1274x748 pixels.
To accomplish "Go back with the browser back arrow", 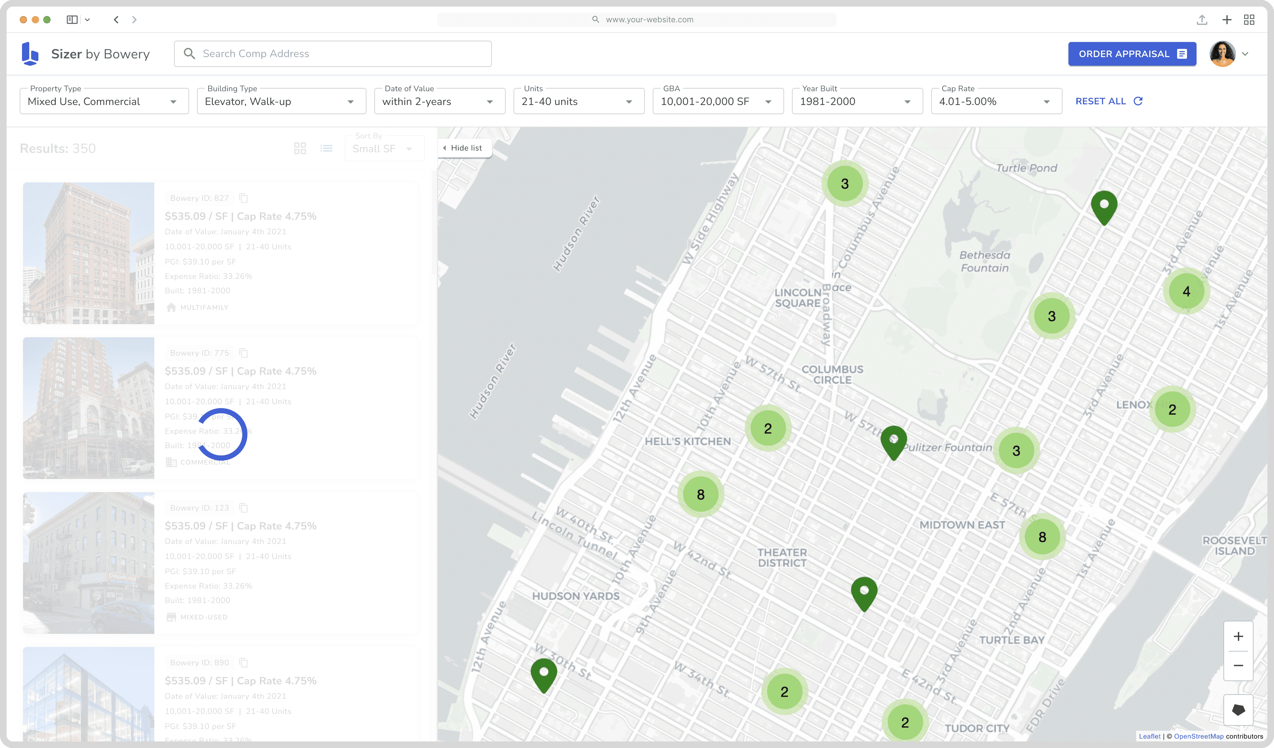I will (x=116, y=20).
